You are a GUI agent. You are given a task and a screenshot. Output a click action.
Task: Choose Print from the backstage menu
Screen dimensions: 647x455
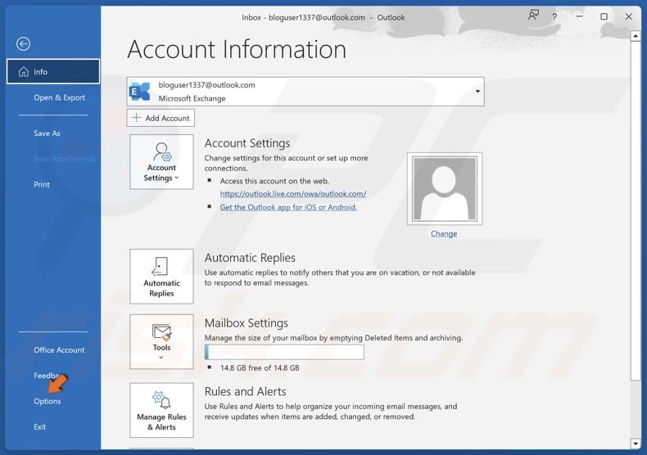(x=41, y=185)
